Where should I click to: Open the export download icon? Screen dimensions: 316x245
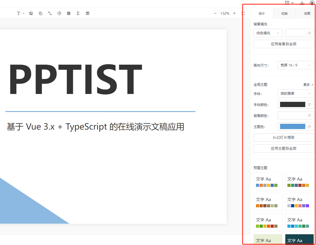302,3
